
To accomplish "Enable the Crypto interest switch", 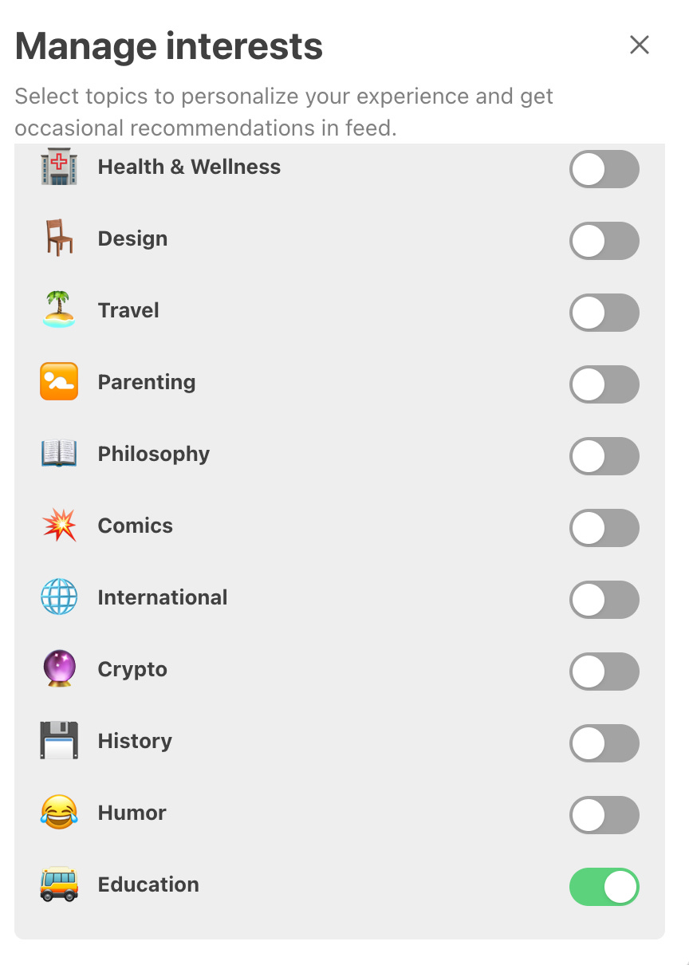I will [x=604, y=672].
